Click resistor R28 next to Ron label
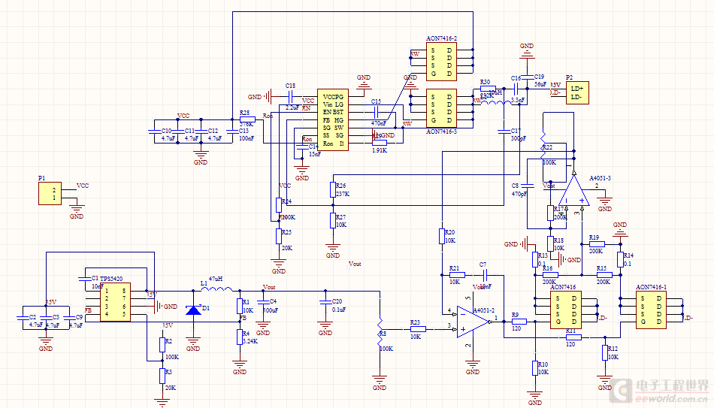Screen dimensions: 714x408 [247, 119]
